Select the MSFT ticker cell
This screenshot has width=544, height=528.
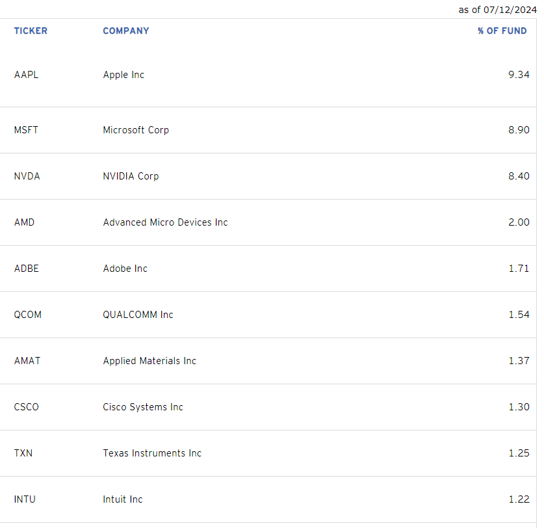click(x=26, y=130)
